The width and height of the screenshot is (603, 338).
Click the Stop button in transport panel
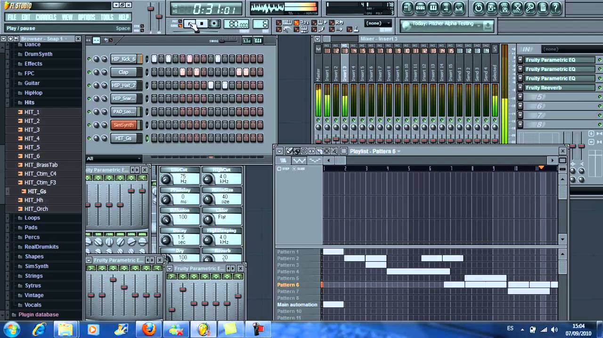(202, 24)
